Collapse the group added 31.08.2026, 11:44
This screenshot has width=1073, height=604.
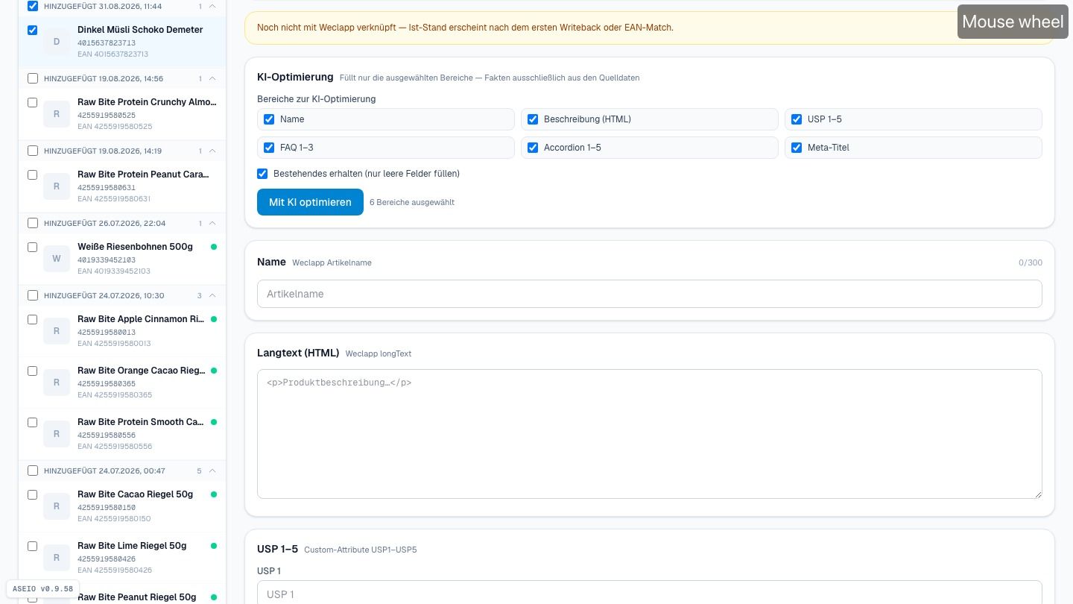click(x=212, y=6)
